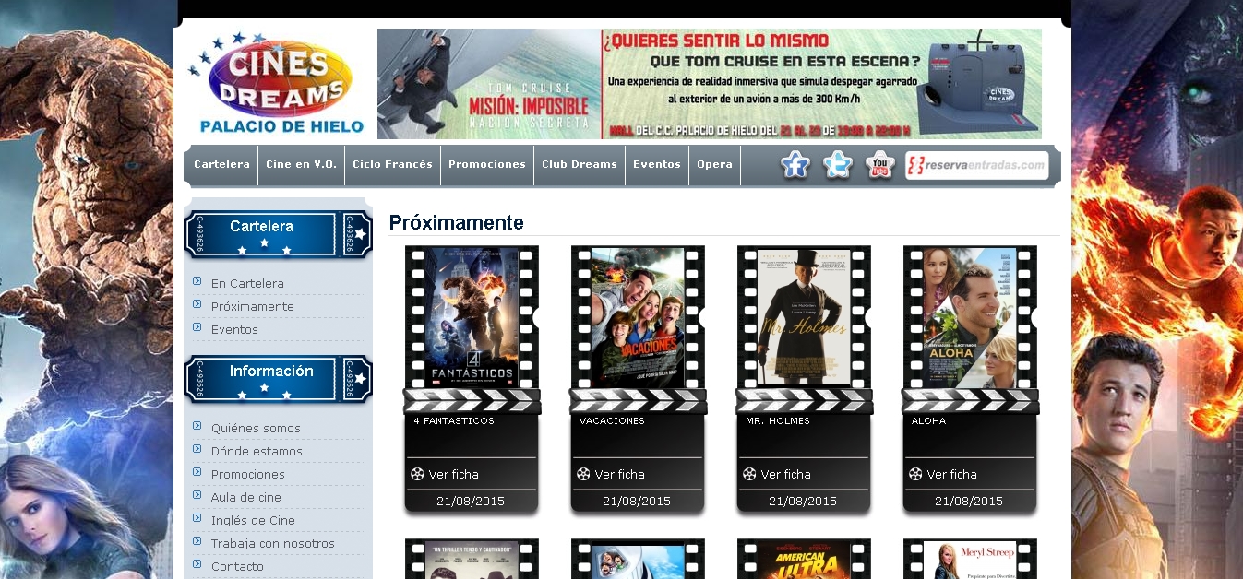1243x579 pixels.
Task: Click the Información ticket-shaped sidebar header
Action: click(x=279, y=379)
